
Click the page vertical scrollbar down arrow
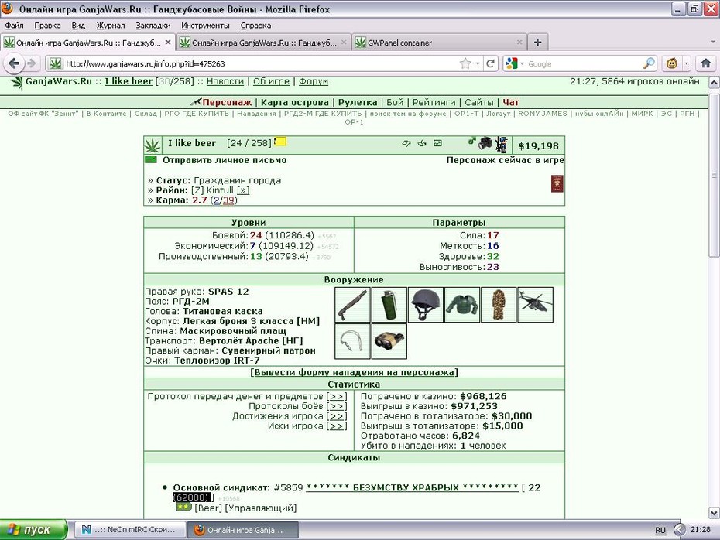(x=714, y=512)
